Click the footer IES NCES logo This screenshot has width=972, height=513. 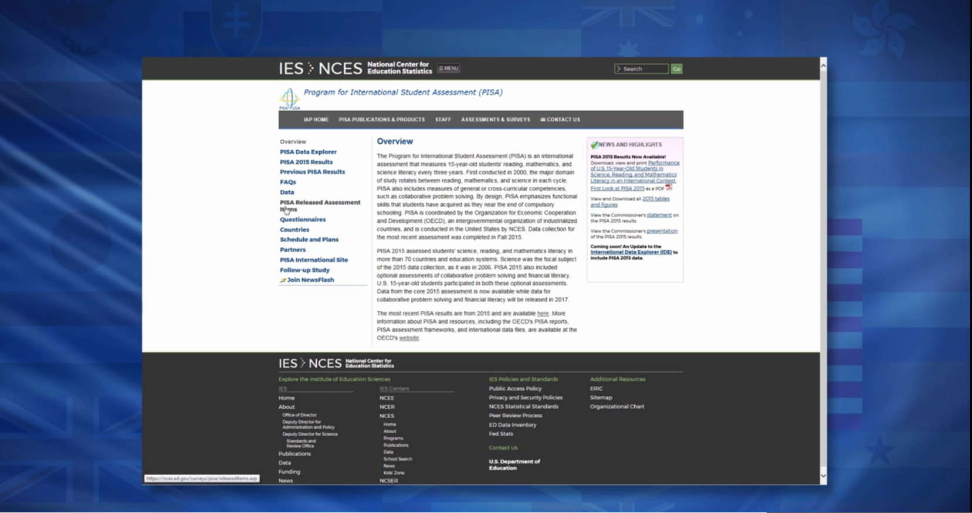[310, 363]
